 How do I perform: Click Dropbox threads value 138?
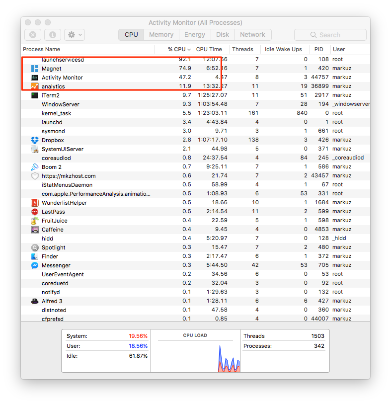coord(253,140)
